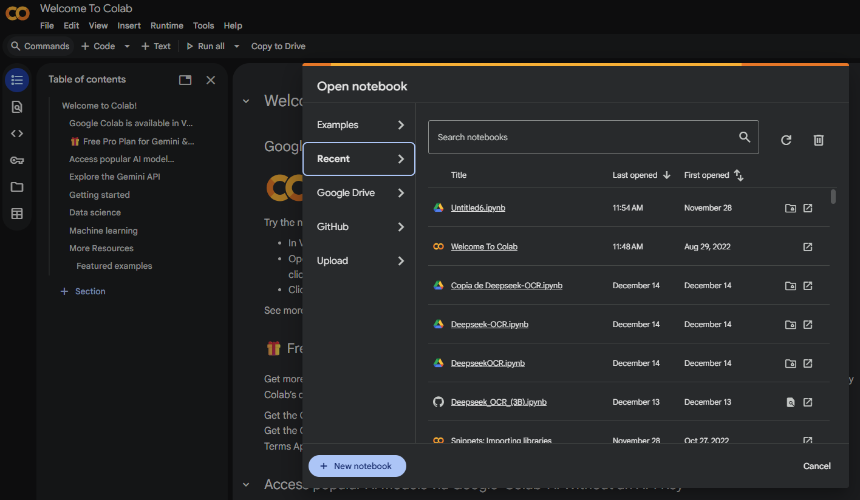Click the New notebook button
860x500 pixels.
coord(357,466)
